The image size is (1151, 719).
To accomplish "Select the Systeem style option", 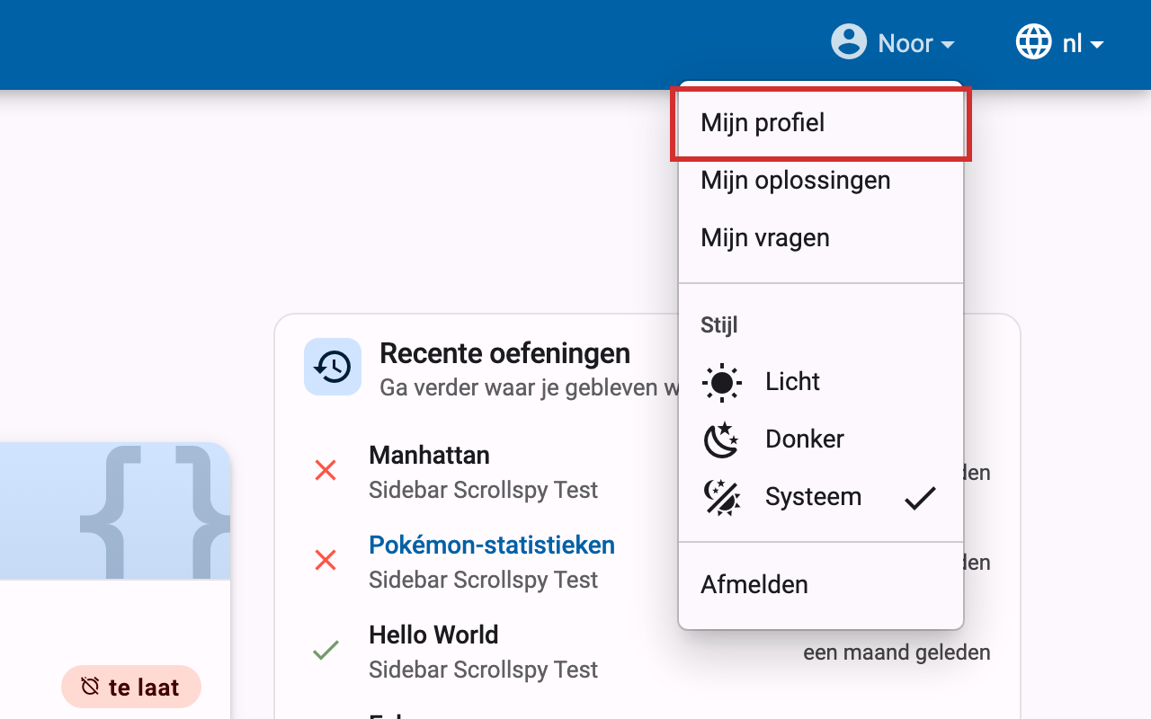I will (x=821, y=497).
